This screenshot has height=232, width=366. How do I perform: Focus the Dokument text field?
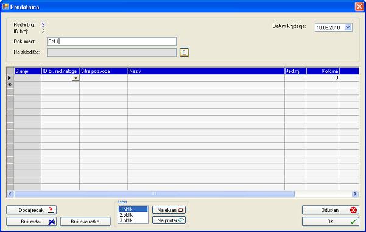(111, 41)
